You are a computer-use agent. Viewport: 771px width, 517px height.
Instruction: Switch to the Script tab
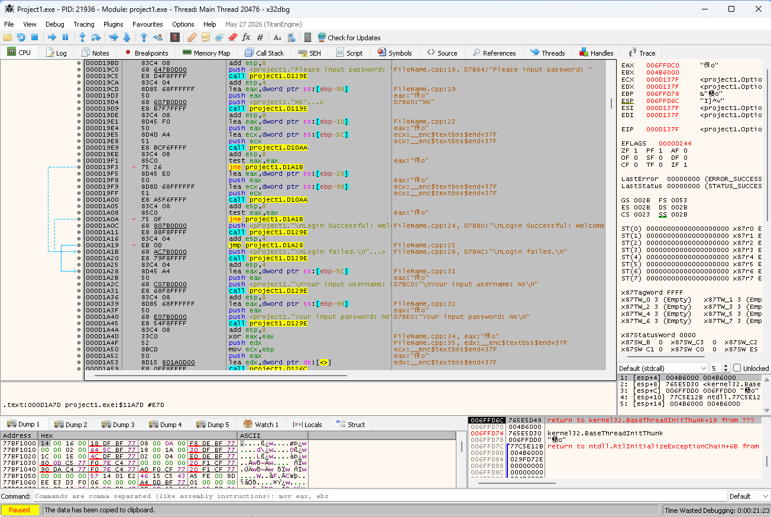[349, 53]
